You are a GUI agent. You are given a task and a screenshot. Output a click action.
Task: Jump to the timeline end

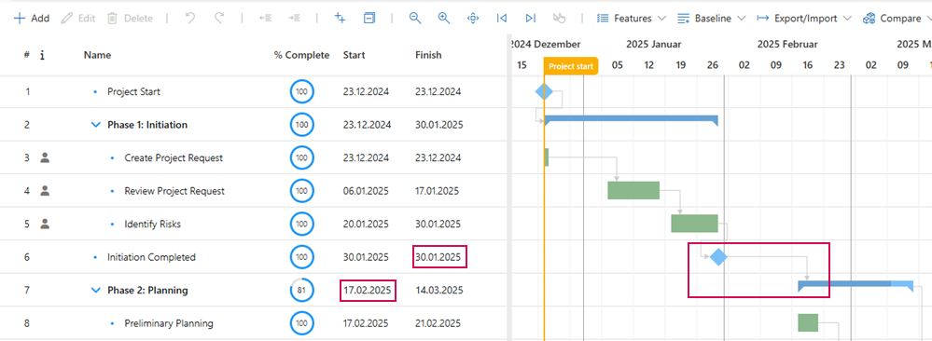point(531,19)
